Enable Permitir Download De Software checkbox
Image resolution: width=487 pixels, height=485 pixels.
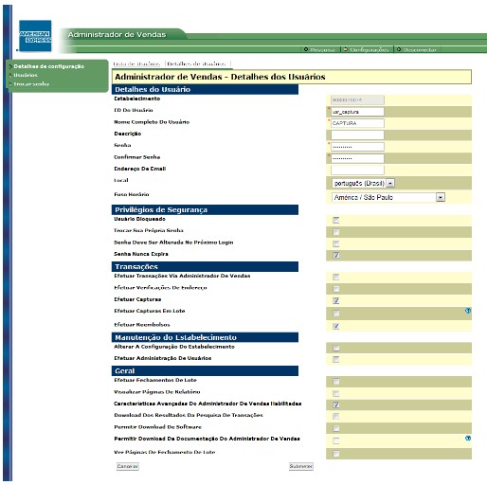[x=336, y=428]
